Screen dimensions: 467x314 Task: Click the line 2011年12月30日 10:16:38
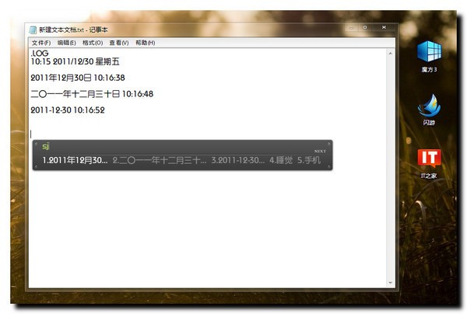(78, 78)
